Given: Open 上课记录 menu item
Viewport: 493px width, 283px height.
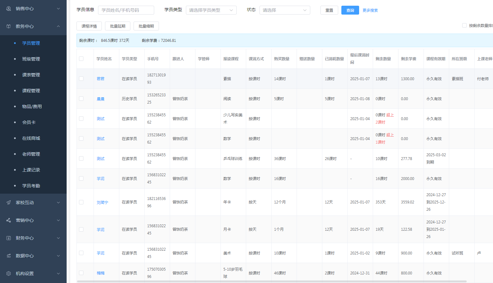Looking at the screenshot, I should (x=31, y=170).
